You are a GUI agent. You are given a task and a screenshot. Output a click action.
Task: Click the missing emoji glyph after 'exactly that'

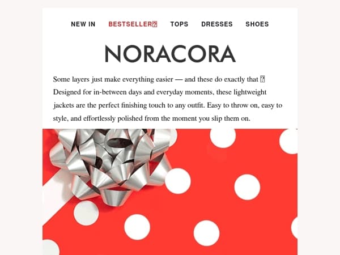click(262, 79)
